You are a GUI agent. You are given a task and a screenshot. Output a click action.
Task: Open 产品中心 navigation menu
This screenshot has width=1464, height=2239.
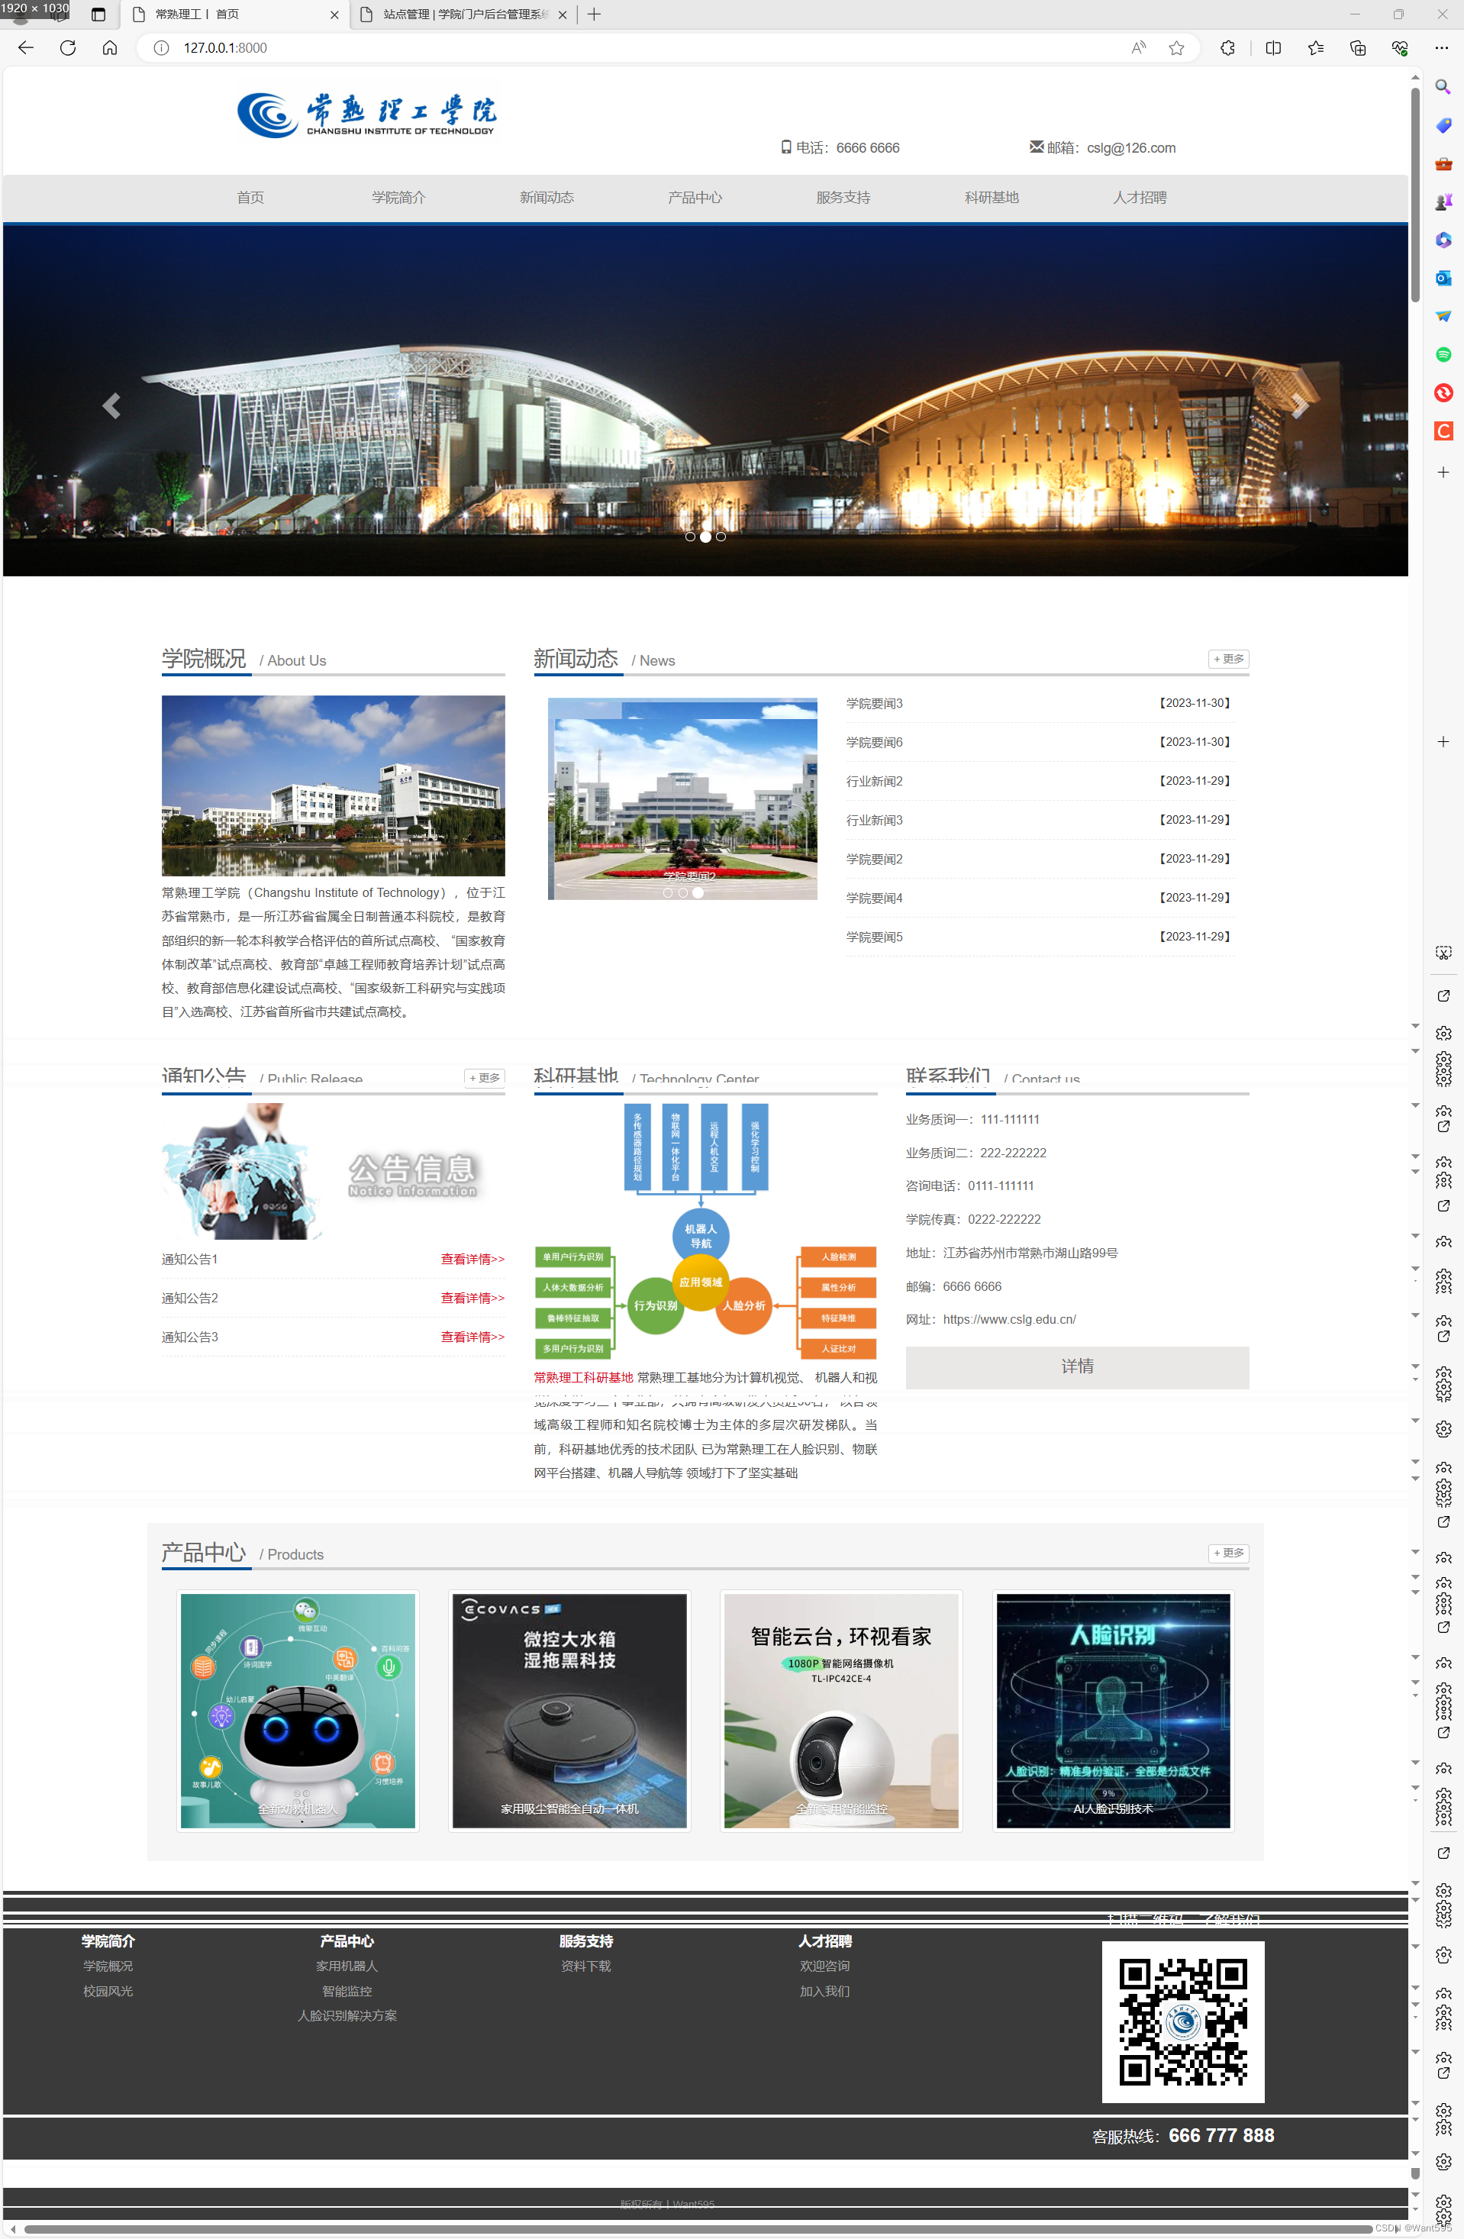tap(695, 198)
